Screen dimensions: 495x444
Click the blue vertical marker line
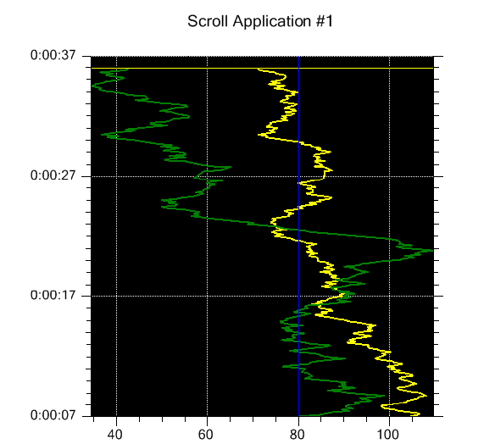coord(298,236)
